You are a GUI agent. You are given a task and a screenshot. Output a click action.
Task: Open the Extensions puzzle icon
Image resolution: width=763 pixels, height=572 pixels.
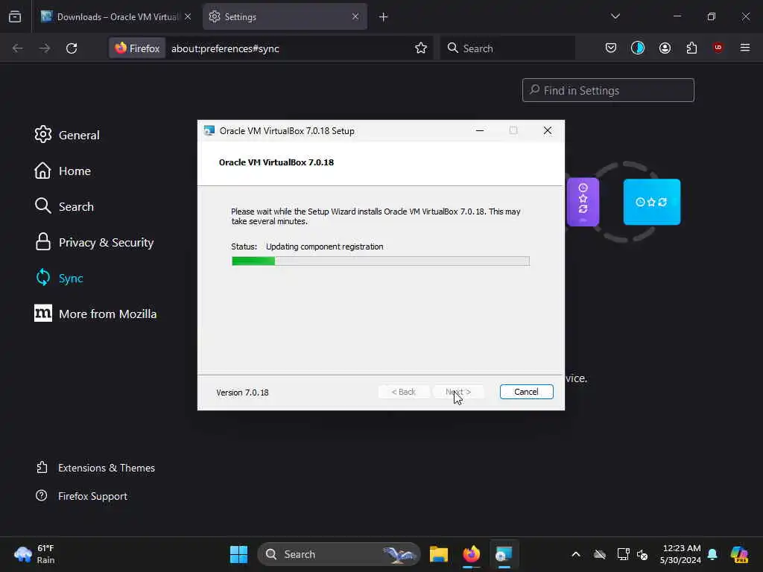[691, 48]
